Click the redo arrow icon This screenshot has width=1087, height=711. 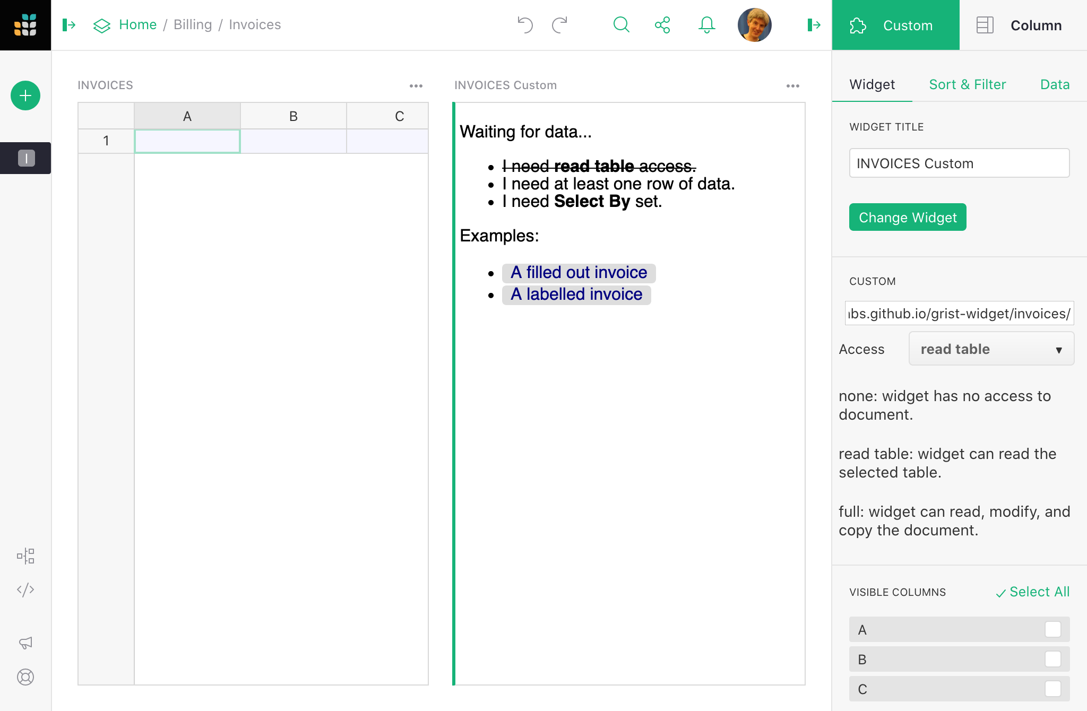point(560,25)
